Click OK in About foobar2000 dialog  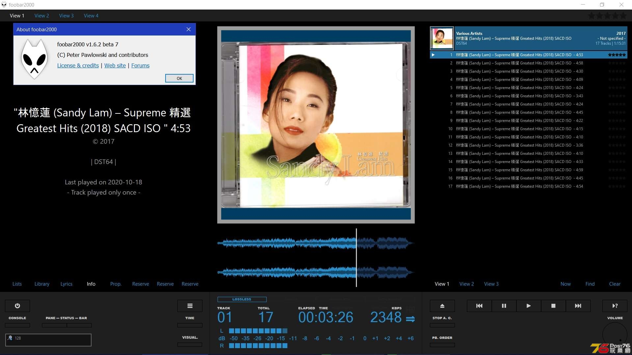pyautogui.click(x=179, y=78)
